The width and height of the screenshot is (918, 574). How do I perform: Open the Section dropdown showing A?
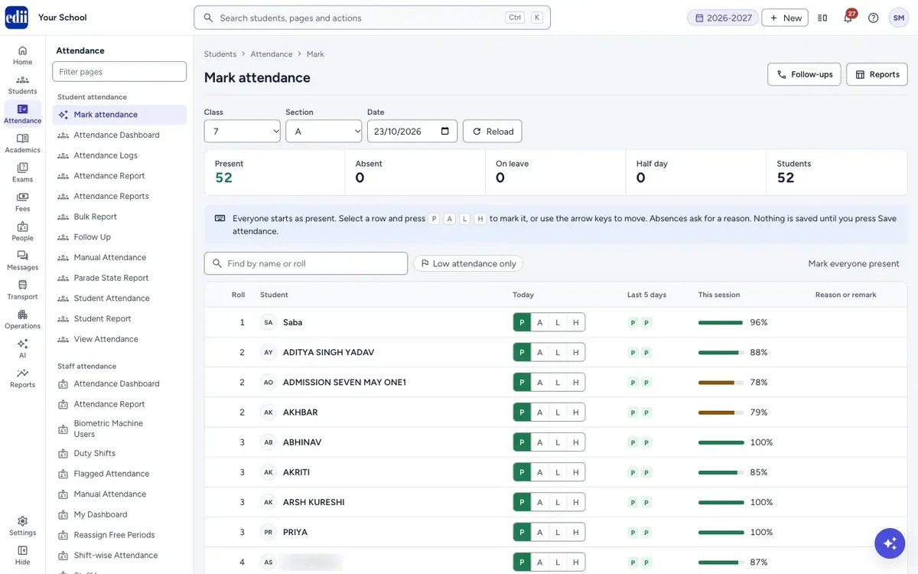coord(324,131)
